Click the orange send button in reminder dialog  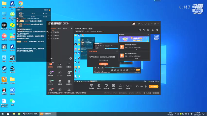click(x=103, y=64)
